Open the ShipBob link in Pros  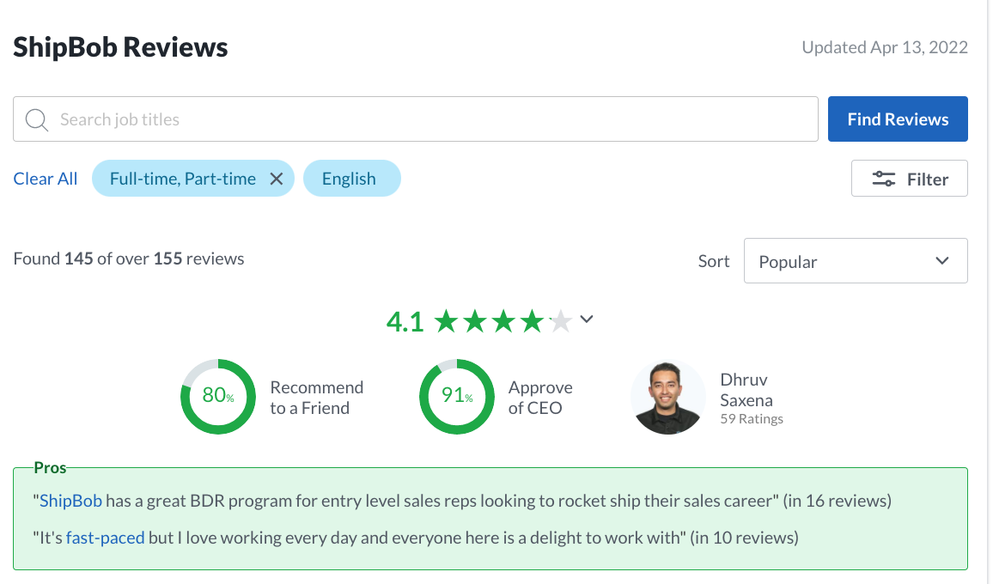click(x=70, y=501)
